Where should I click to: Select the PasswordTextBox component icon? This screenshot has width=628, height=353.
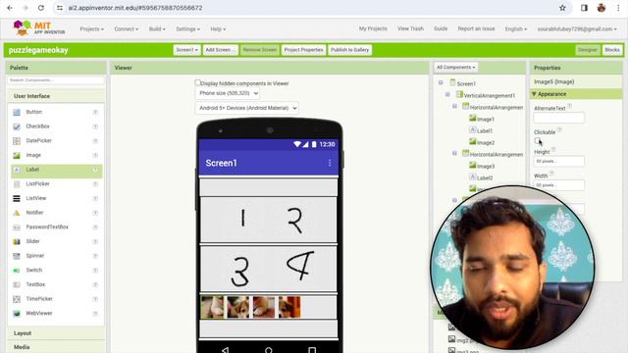pyautogui.click(x=17, y=227)
